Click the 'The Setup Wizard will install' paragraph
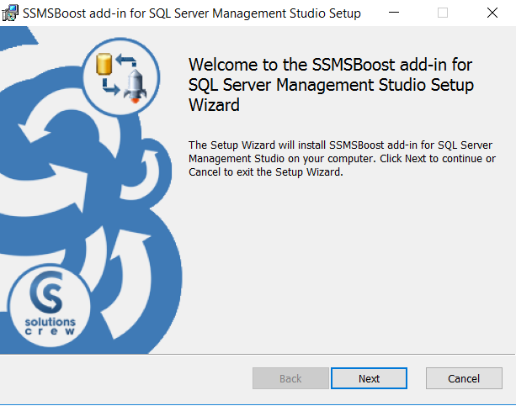 (342, 159)
